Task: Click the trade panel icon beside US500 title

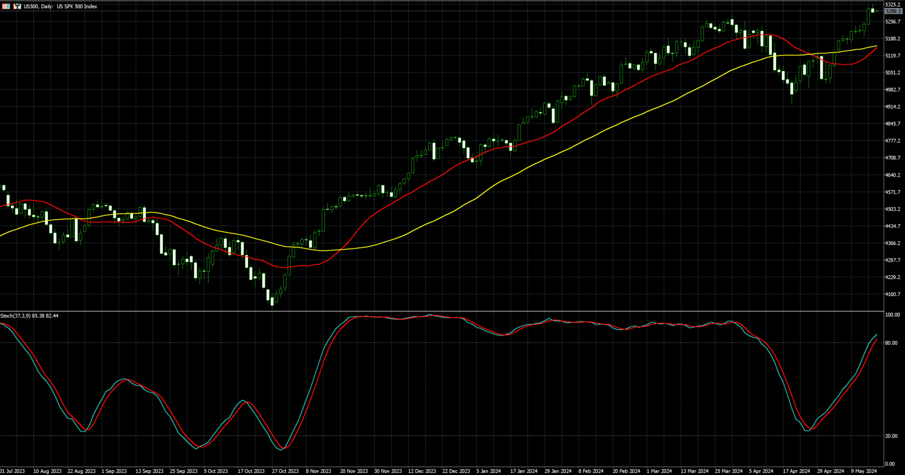Action: (17, 6)
